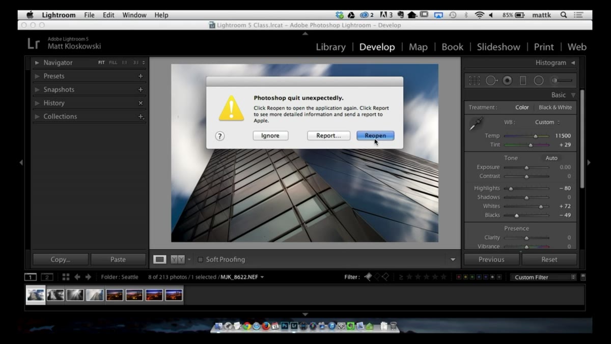
Task: Click the help question mark in dialog
Action: tap(220, 136)
